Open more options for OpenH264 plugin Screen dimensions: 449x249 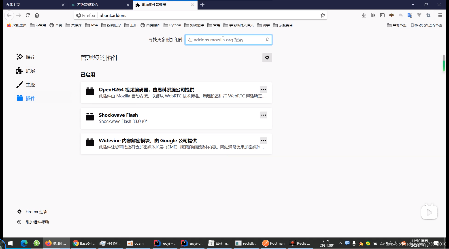[264, 89]
